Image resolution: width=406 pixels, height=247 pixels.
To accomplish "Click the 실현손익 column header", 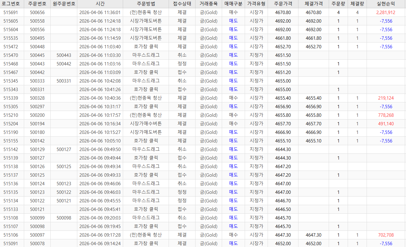I will (x=386, y=4).
